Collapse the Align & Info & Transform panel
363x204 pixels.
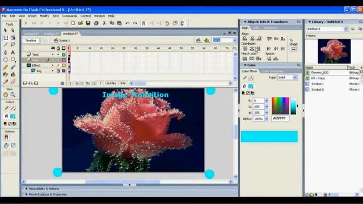point(245,22)
